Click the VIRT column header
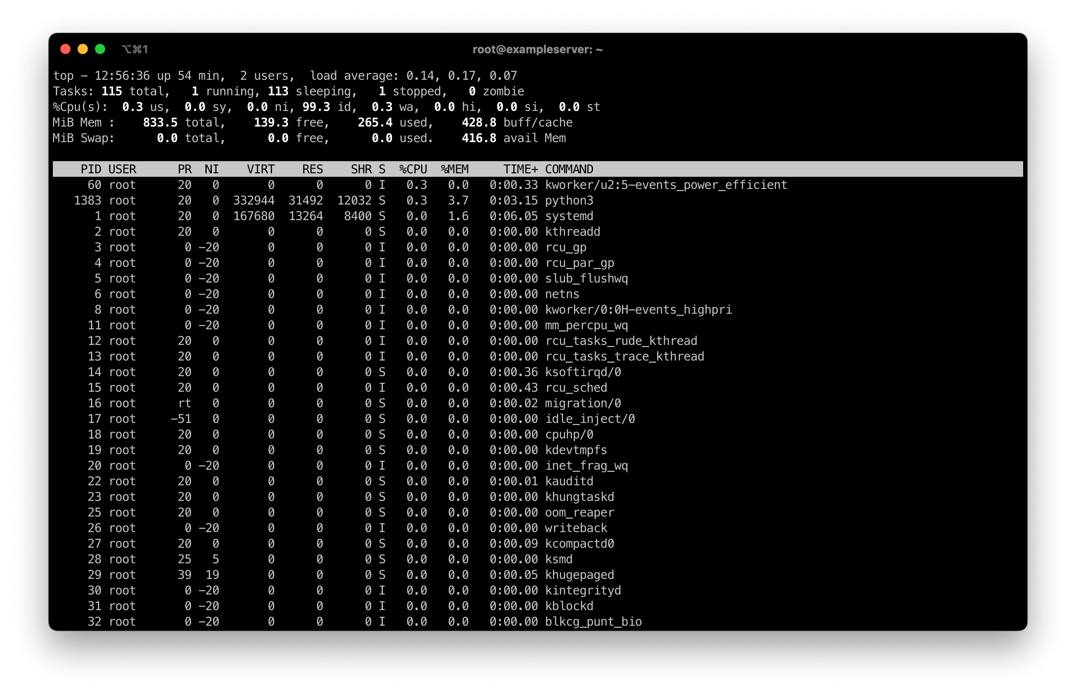1076x695 pixels. (261, 169)
